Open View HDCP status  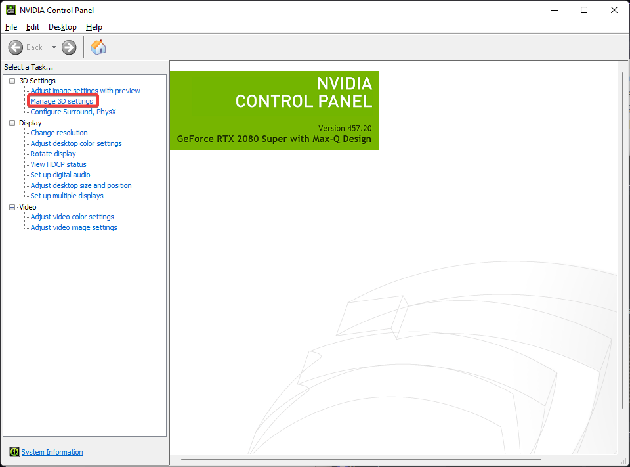tap(58, 164)
